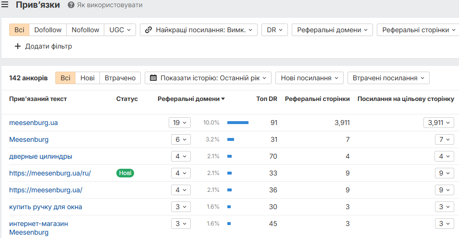Open the DR filter dropdown
The image size is (459, 238).
pyautogui.click(x=274, y=30)
